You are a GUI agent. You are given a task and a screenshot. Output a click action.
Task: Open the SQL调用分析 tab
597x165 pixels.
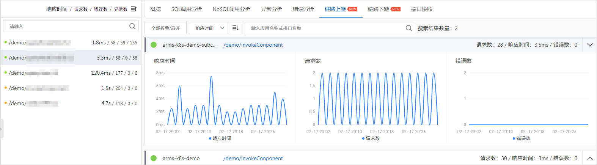[x=187, y=9]
